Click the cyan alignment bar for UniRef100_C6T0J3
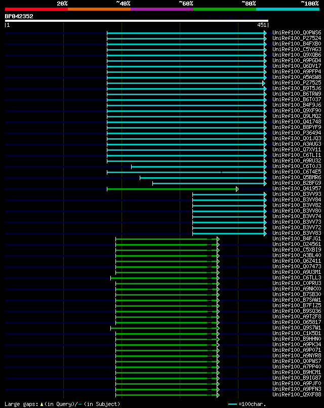Image resolution: width=324 pixels, height=408 pixels. tap(198, 167)
